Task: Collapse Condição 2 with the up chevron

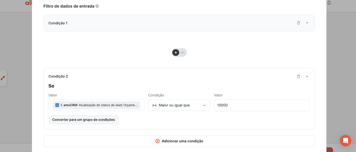Action: pyautogui.click(x=307, y=76)
